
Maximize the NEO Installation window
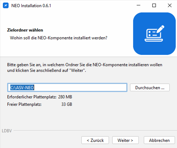click(154, 5)
